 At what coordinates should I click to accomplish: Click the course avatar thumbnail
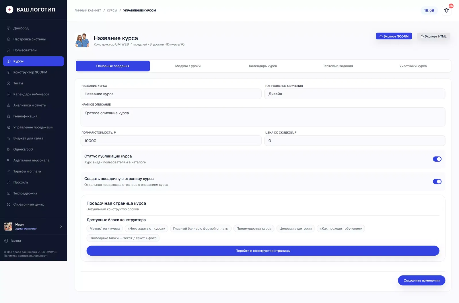(82, 40)
